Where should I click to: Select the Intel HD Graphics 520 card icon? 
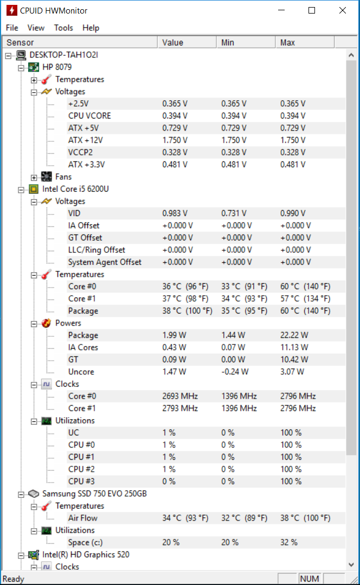click(x=34, y=555)
